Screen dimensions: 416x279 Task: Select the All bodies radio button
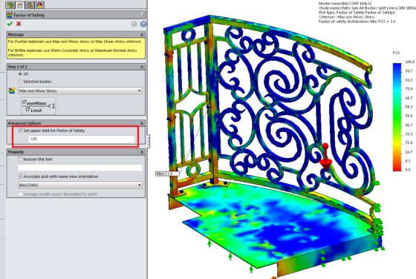coord(20,74)
